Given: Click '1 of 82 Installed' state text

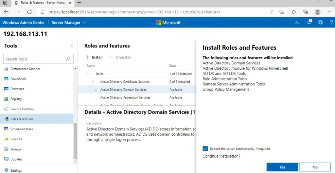Looking at the screenshot, I should coord(180,74).
